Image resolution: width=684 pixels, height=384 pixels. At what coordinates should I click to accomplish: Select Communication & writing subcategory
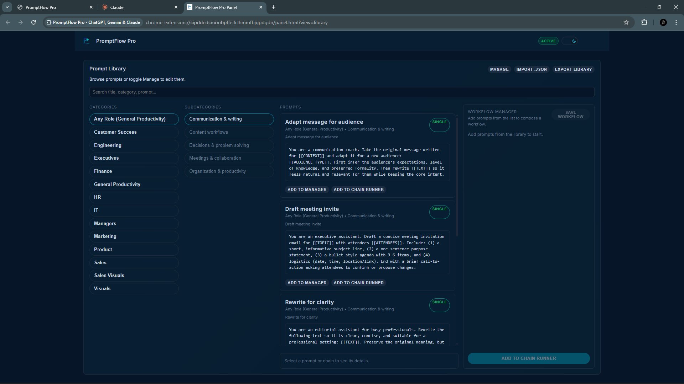pos(229,119)
